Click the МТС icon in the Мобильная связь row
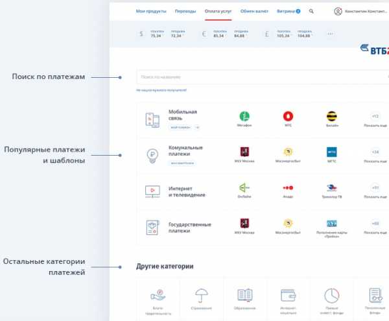 (x=288, y=117)
